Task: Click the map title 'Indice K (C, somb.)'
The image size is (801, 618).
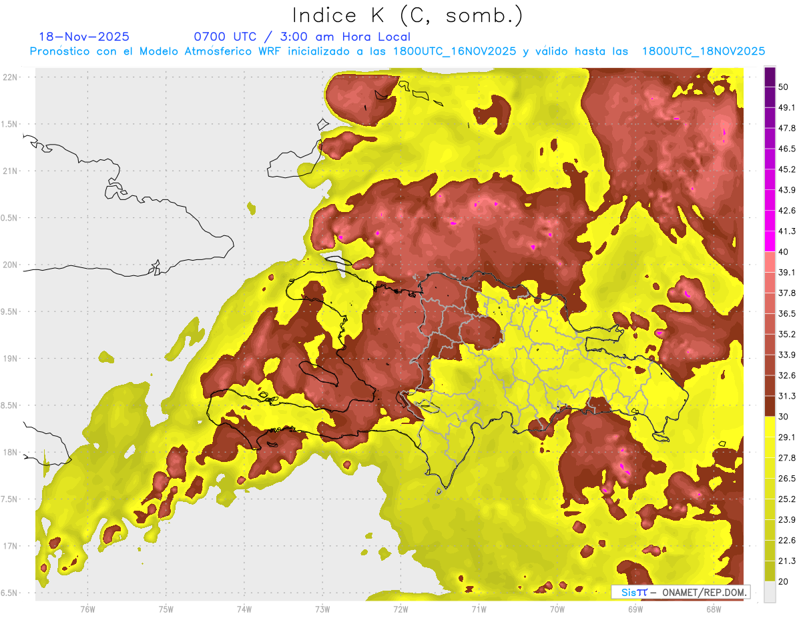Action: click(407, 15)
